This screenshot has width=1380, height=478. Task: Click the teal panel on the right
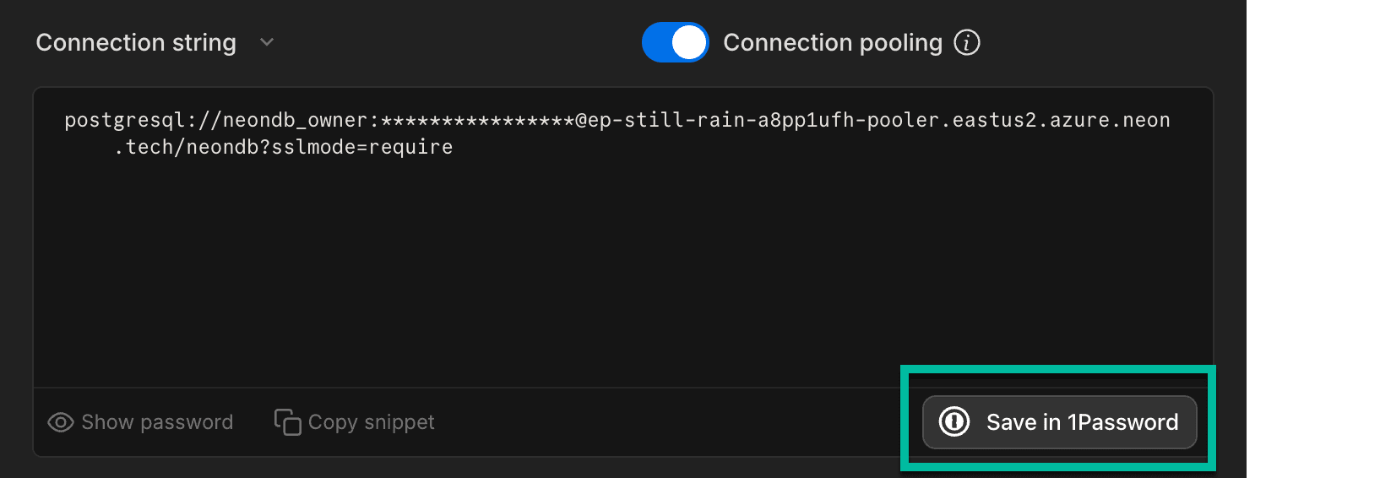(x=1312, y=239)
